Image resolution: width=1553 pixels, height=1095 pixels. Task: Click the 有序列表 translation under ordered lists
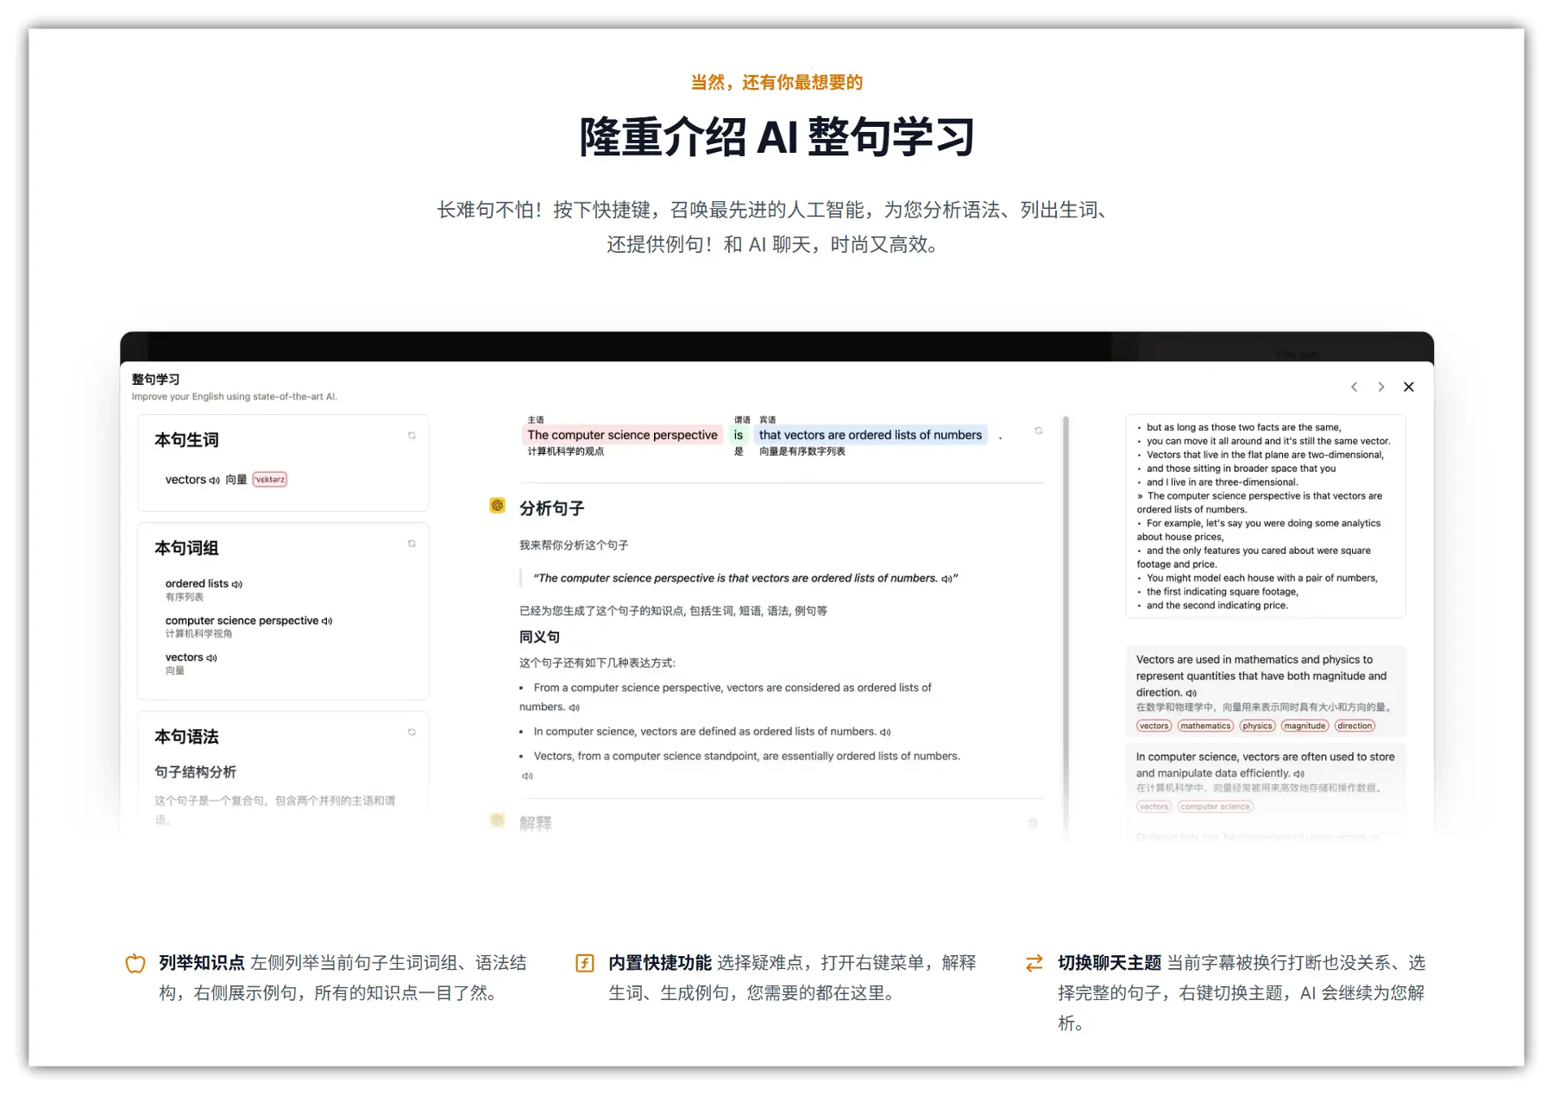(185, 597)
